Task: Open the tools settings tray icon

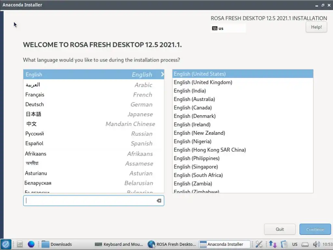Action: pyautogui.click(x=259, y=244)
